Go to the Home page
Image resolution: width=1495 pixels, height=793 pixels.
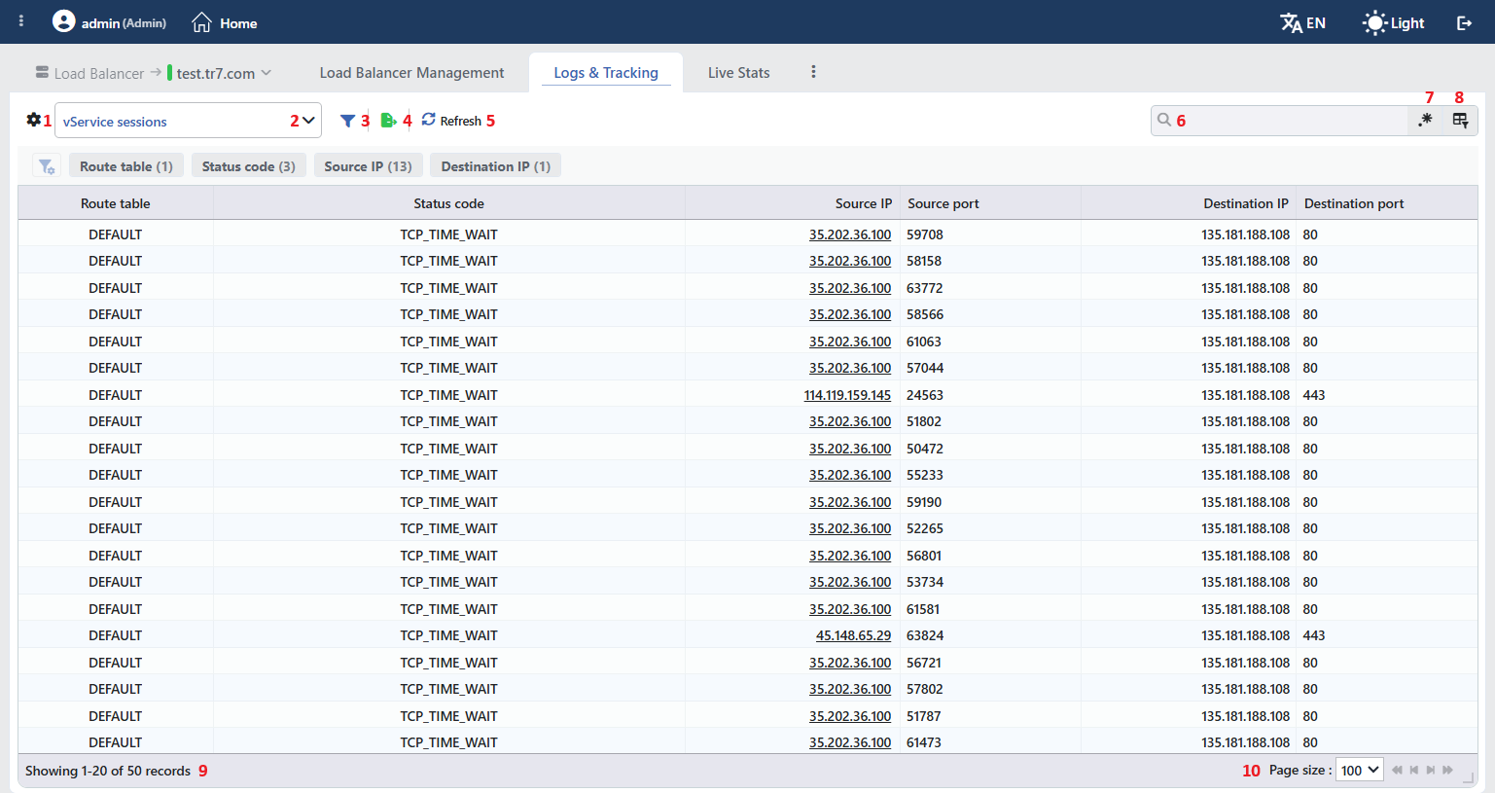tap(225, 22)
